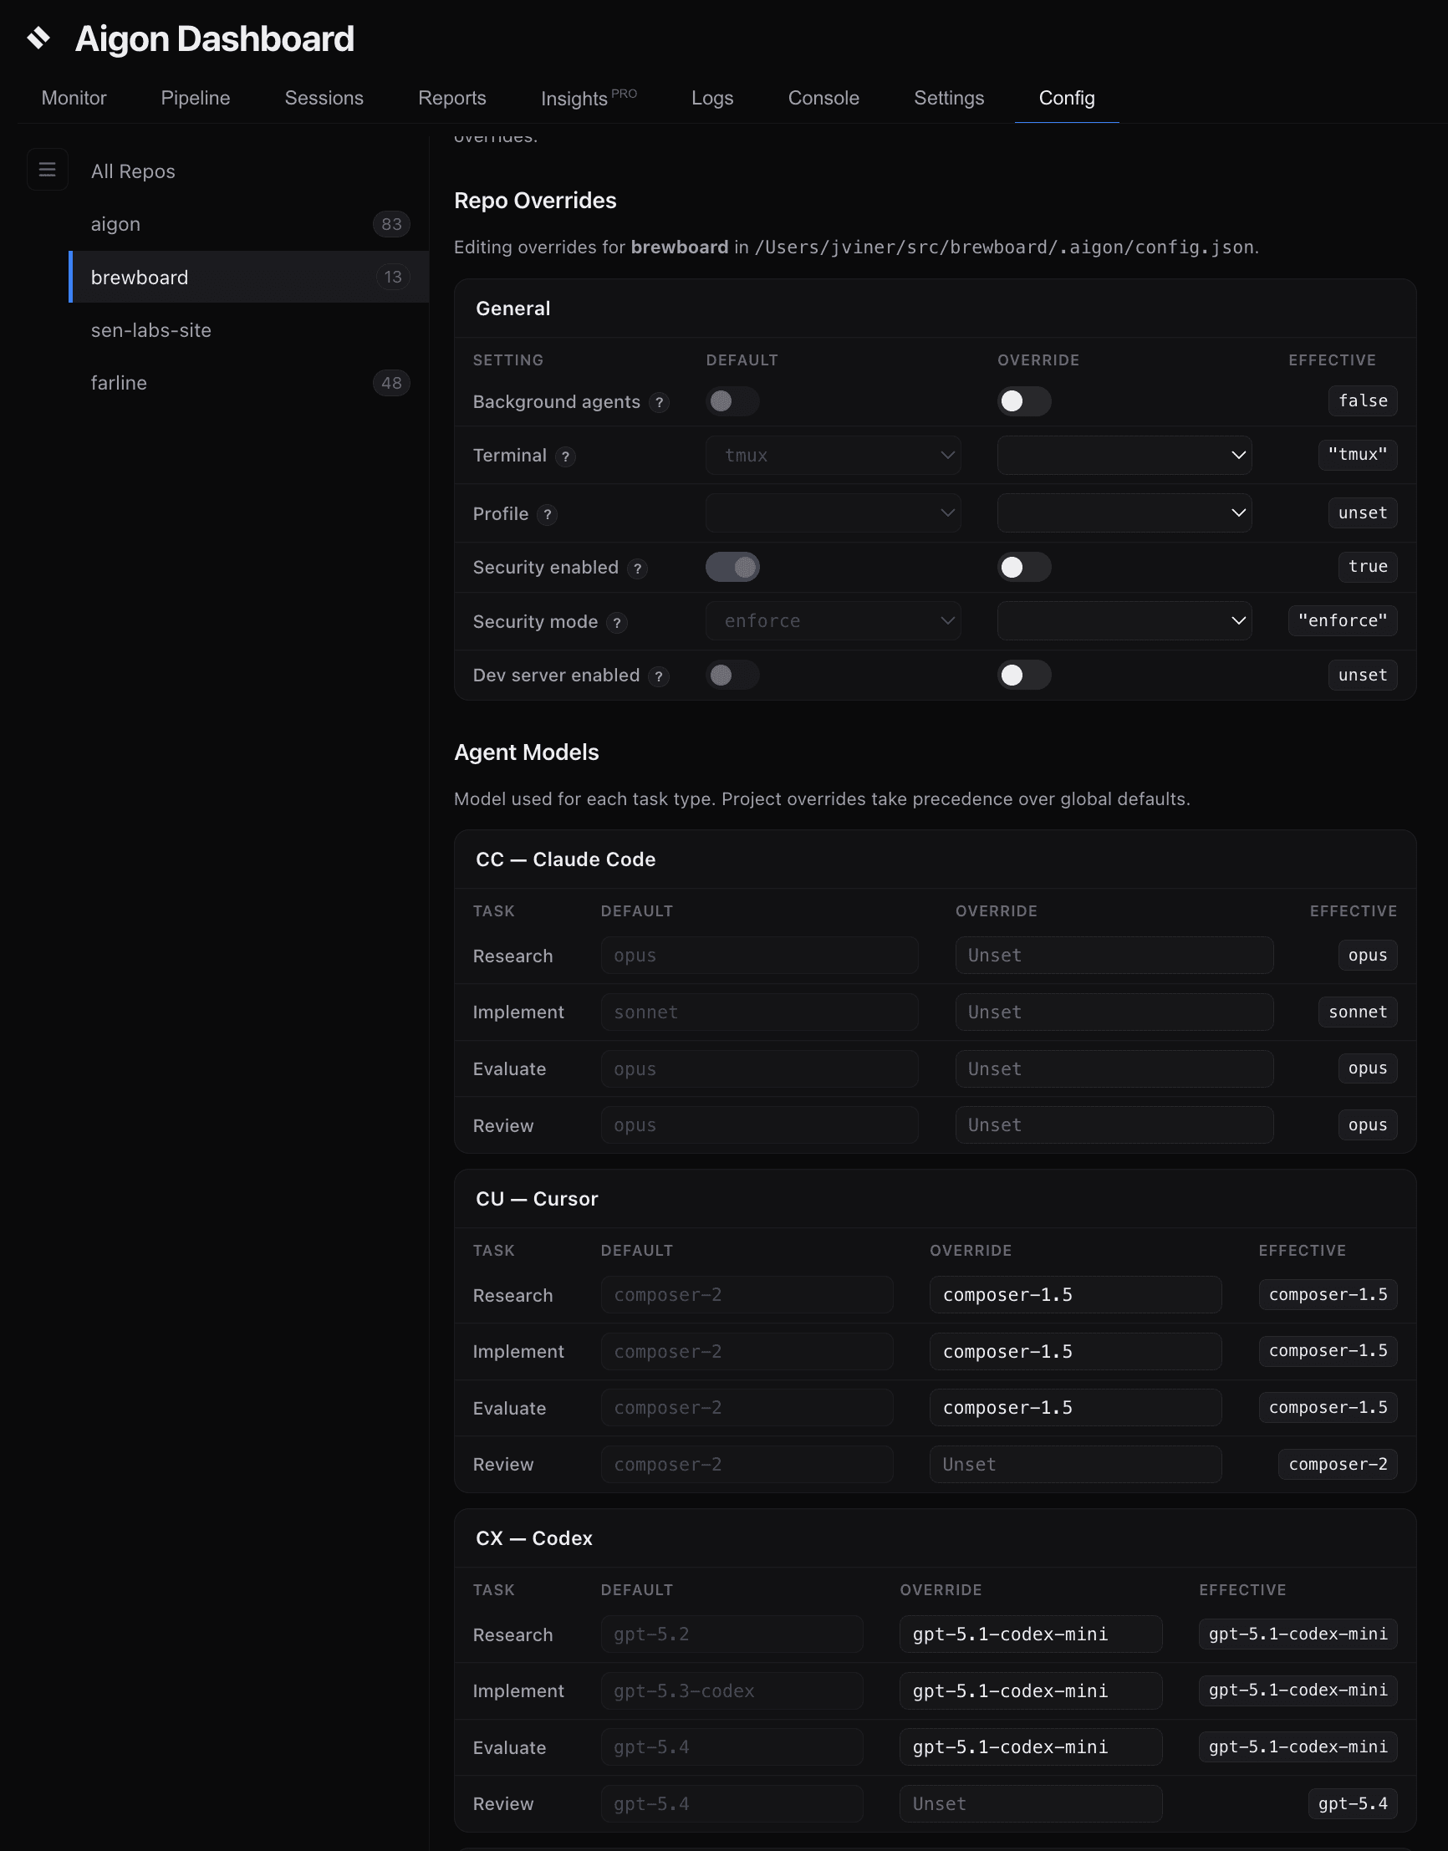
Task: Click Codex Research override field
Action: click(x=1030, y=1634)
